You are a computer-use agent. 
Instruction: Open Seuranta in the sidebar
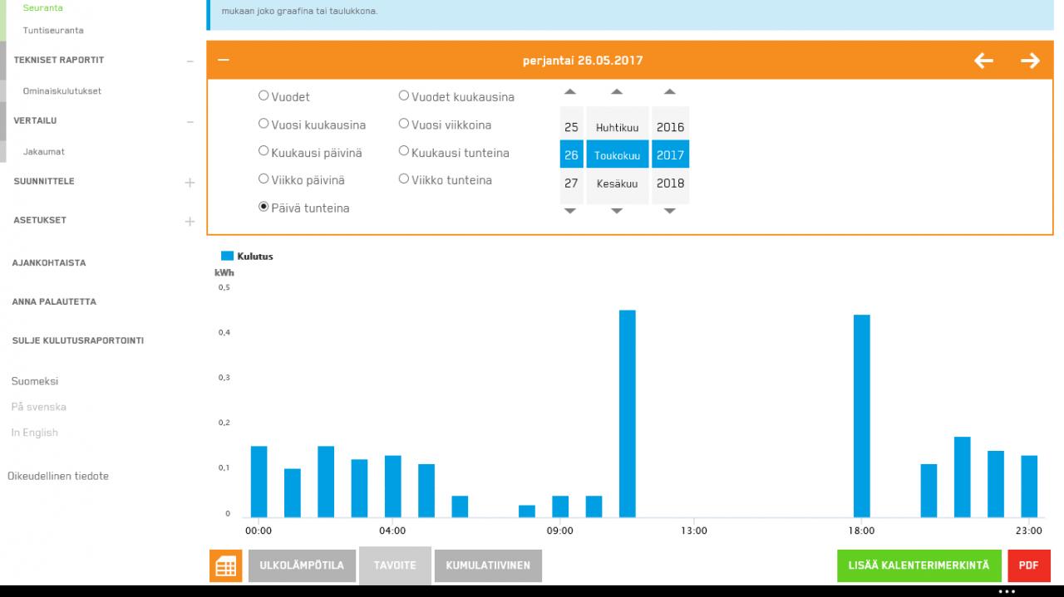coord(43,7)
